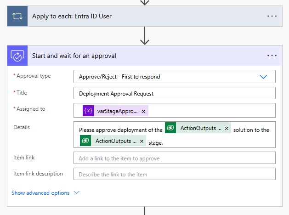Click the 'Assigned to' label

coord(31,109)
